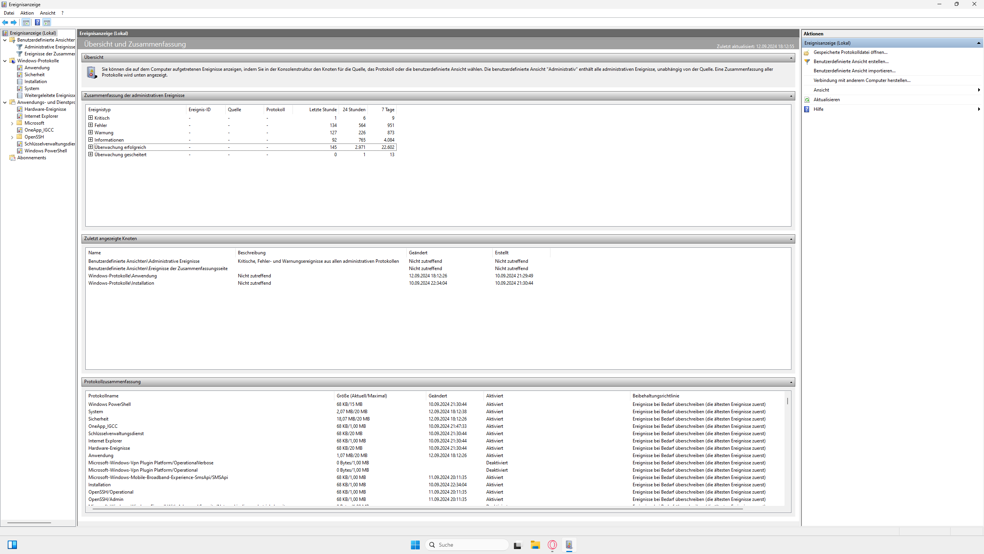Collapse the Übersicht section
Screen dimensions: 984x554
click(x=791, y=58)
